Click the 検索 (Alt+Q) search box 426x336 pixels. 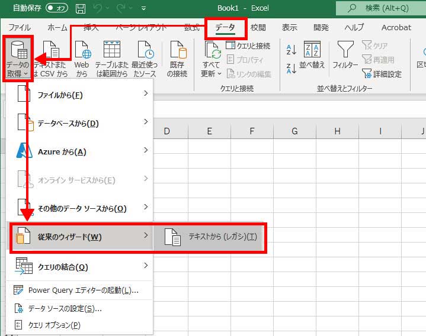click(x=381, y=8)
